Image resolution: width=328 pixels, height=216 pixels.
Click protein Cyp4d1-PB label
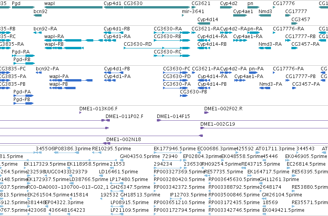117,69
